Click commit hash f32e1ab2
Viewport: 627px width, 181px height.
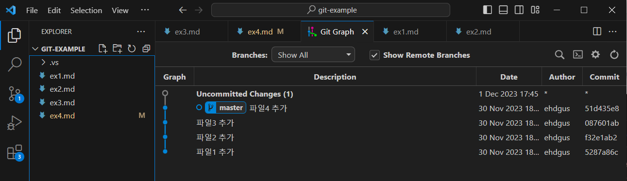[601, 137]
